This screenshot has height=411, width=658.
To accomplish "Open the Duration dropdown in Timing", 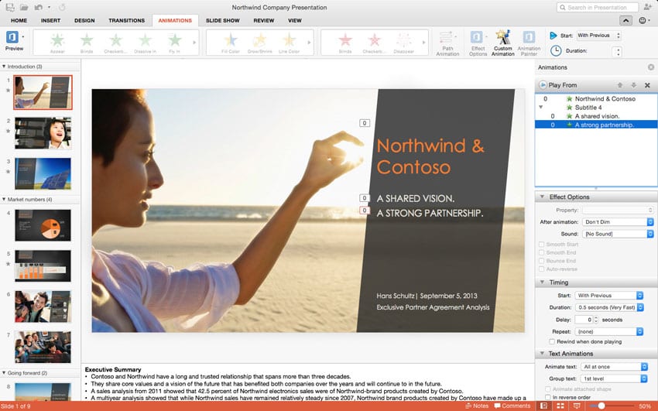I will coord(608,307).
